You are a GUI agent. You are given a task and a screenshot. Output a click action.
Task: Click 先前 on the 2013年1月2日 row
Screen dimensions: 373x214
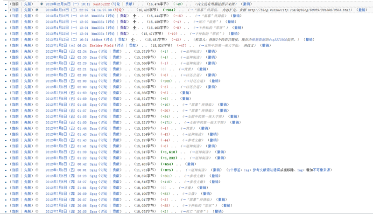(x=28, y=46)
